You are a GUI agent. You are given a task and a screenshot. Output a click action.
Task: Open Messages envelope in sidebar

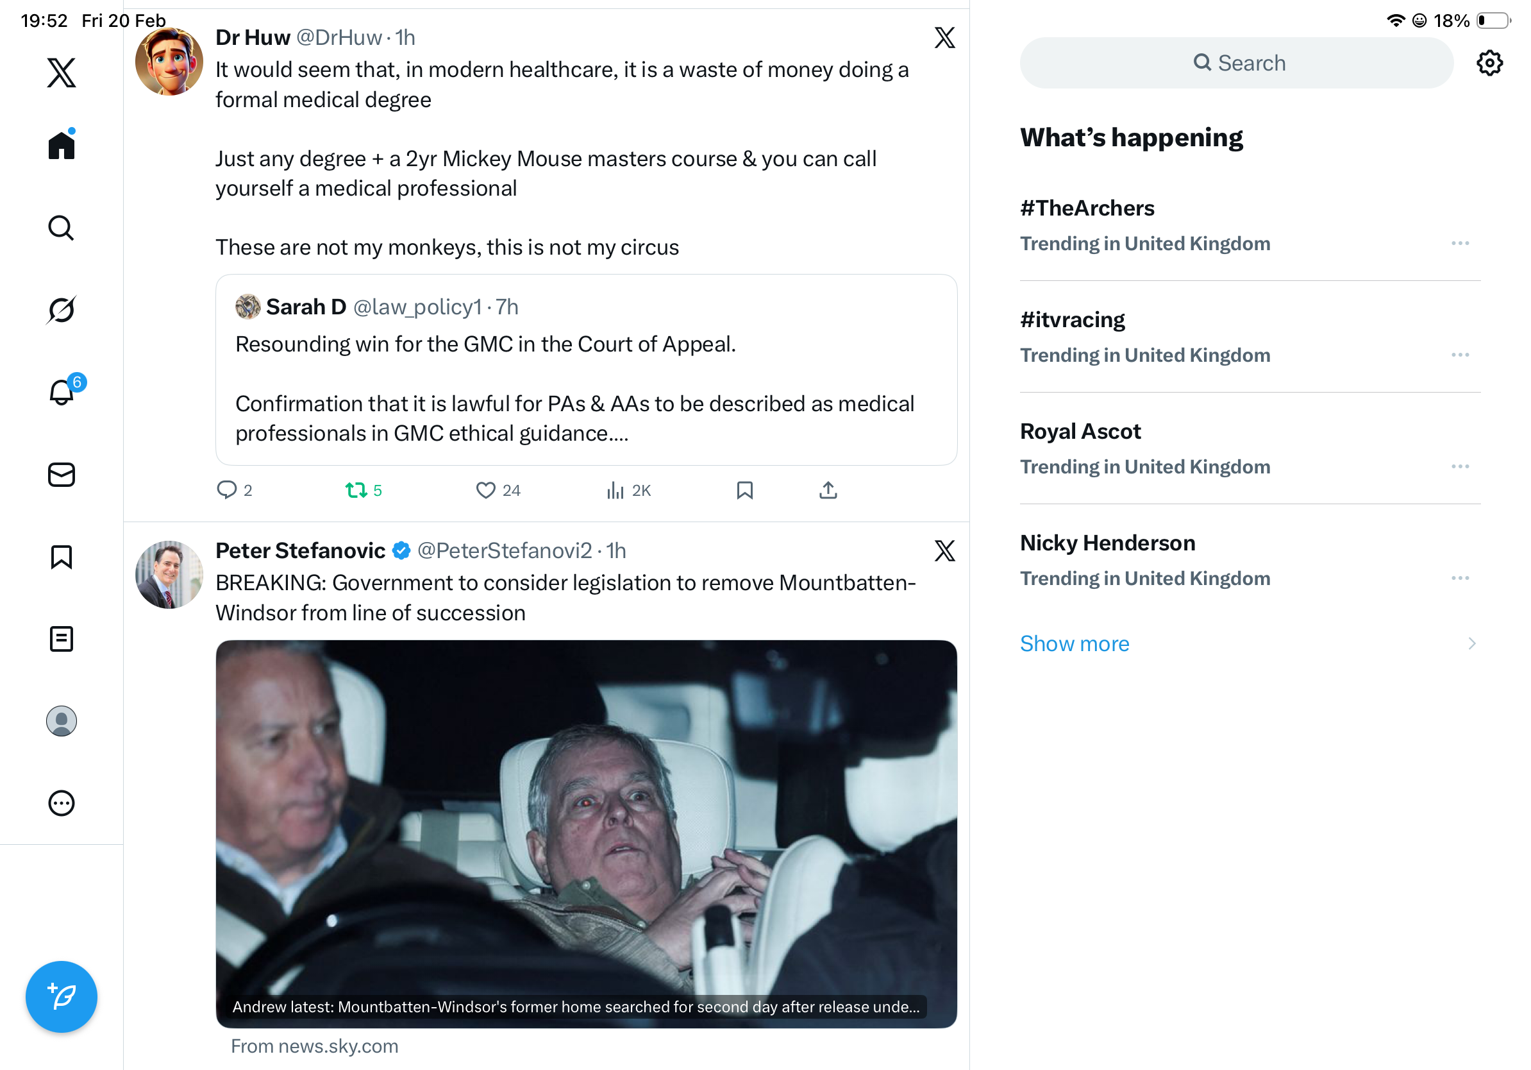coord(62,475)
